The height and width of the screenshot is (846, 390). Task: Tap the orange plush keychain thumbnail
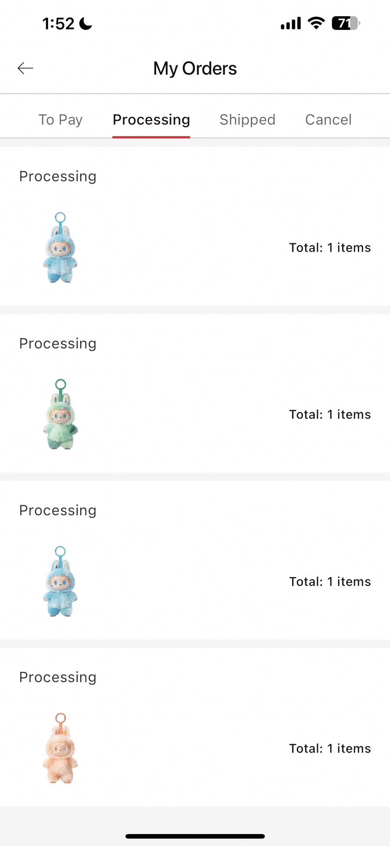(60, 748)
